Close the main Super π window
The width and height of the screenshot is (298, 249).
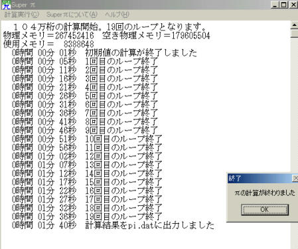point(293,5)
